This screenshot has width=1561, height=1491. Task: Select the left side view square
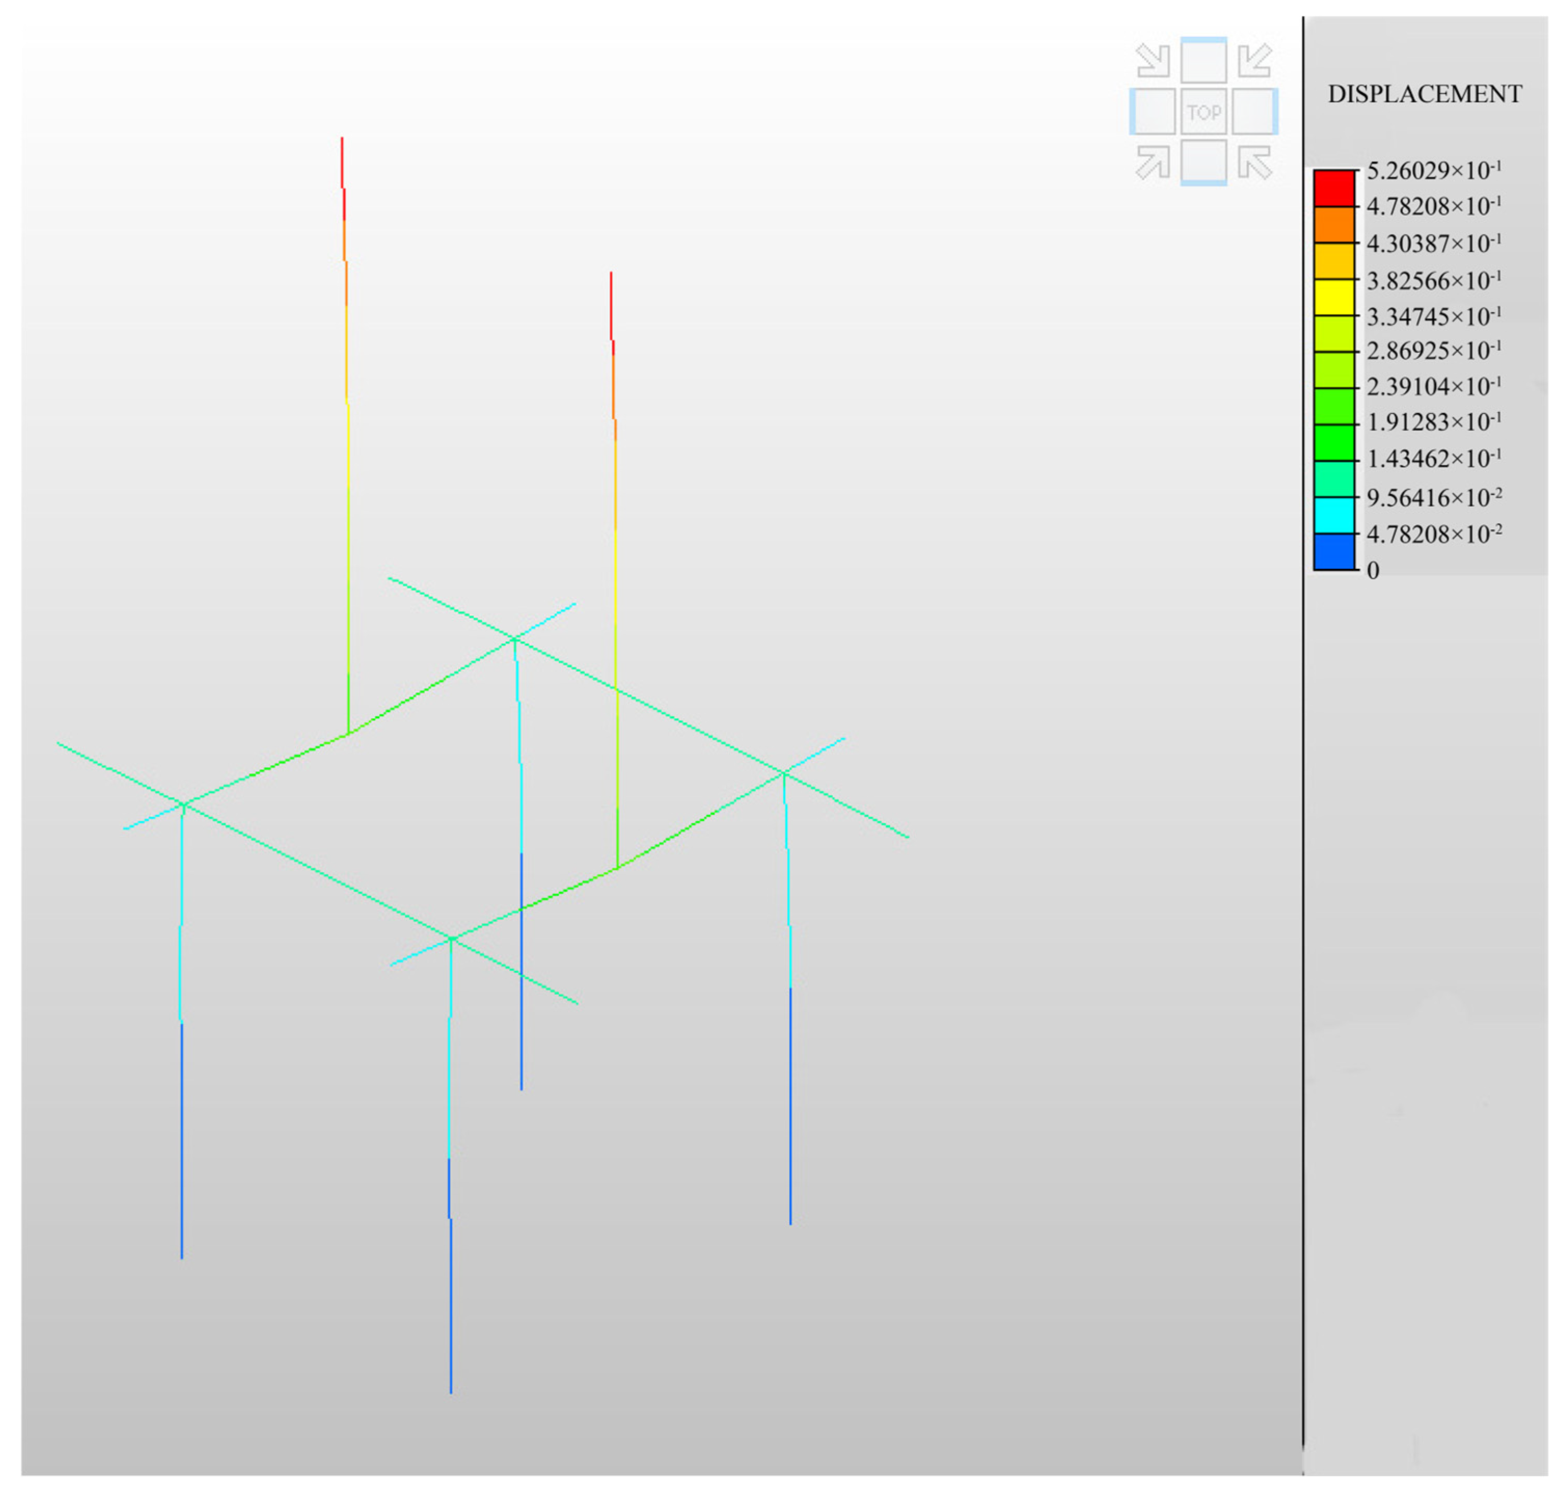(x=1152, y=112)
